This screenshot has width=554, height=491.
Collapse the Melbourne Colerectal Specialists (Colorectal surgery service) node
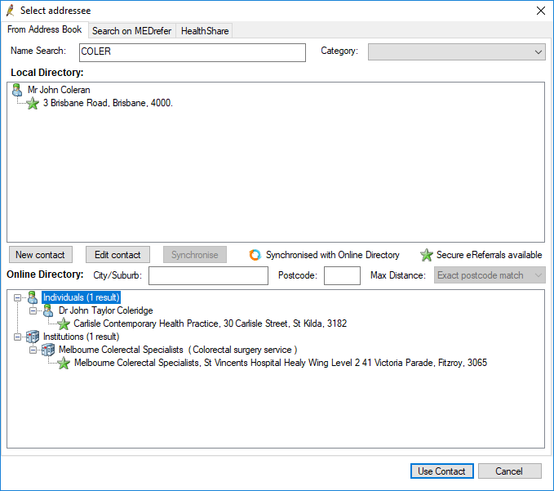click(x=33, y=350)
